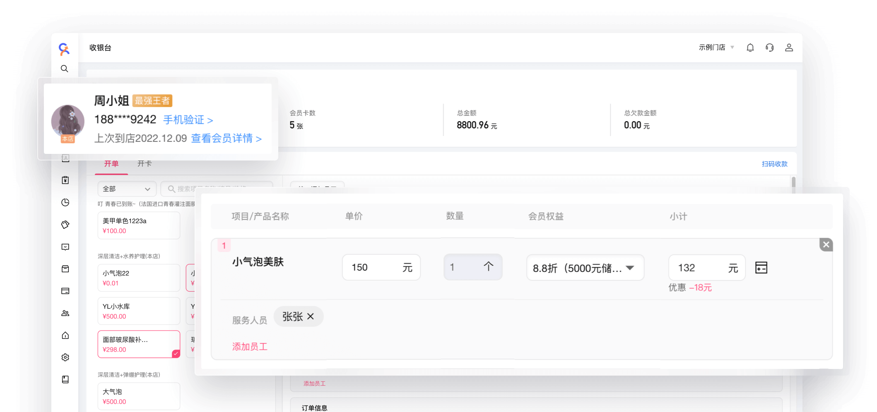Open the settings gear sidebar icon
Screen dimensions: 877x412
(65, 357)
